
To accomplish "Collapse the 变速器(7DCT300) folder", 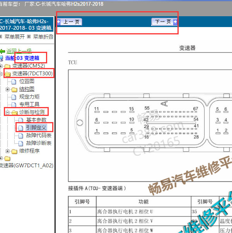I will pos(1,74).
